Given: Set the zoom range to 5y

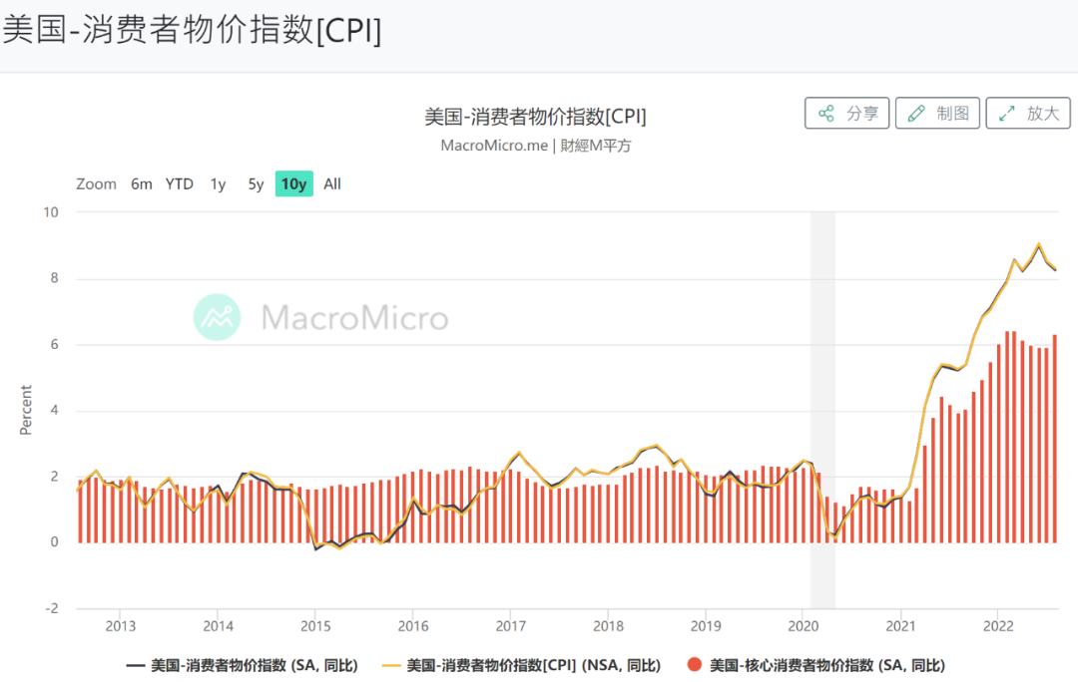Looking at the screenshot, I should pyautogui.click(x=256, y=184).
